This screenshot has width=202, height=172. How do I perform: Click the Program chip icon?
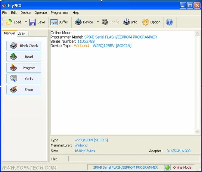click(x=14, y=68)
